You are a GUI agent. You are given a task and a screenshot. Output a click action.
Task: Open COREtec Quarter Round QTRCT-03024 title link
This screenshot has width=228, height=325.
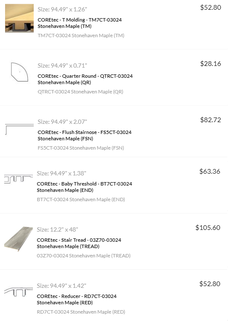[85, 79]
